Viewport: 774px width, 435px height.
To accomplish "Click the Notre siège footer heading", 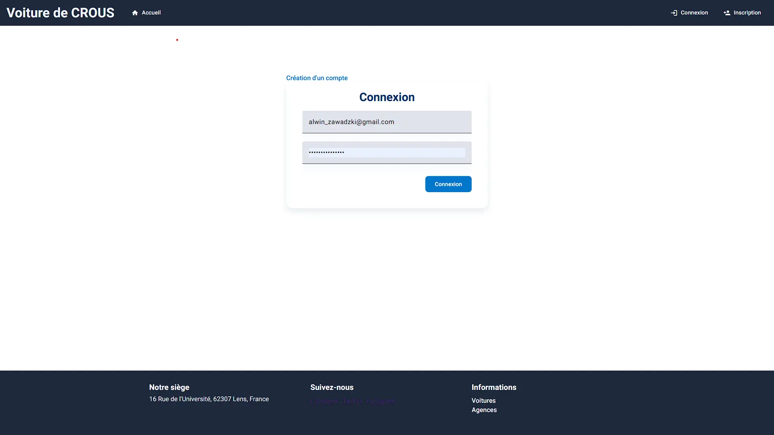I will [169, 387].
